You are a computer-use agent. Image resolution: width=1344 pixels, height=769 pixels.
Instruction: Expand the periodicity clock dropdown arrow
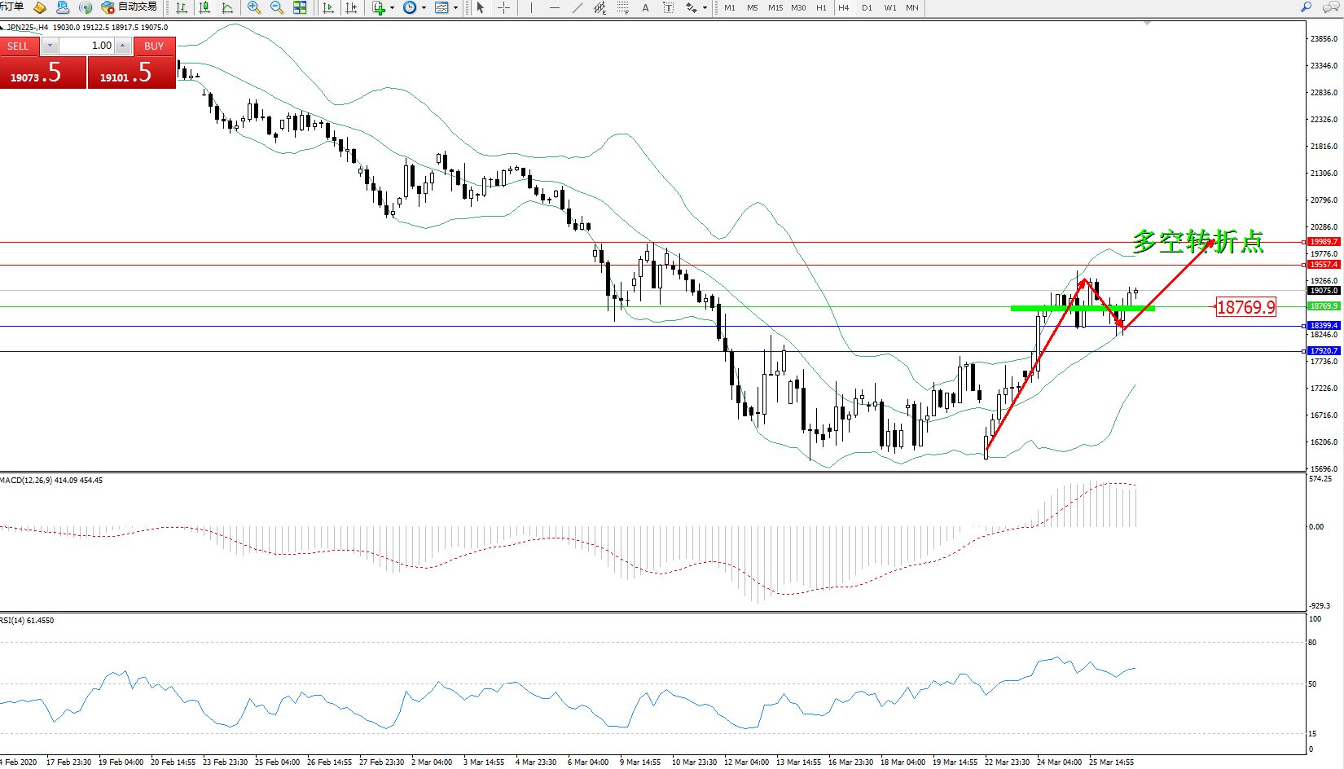point(424,8)
